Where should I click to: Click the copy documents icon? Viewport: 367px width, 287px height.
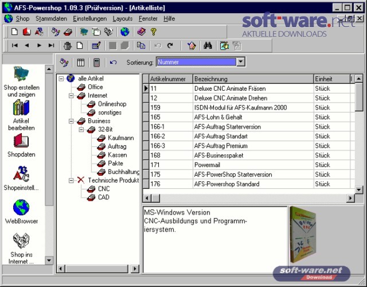click(141, 45)
